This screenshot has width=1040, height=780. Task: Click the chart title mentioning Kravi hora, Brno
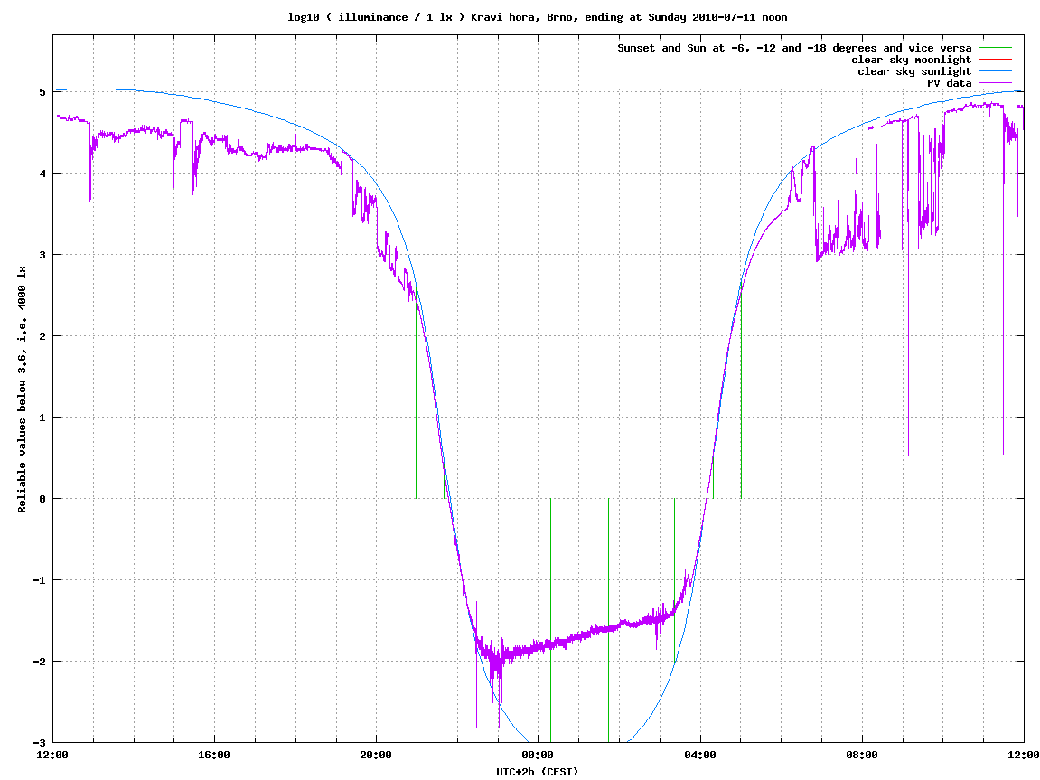(538, 17)
